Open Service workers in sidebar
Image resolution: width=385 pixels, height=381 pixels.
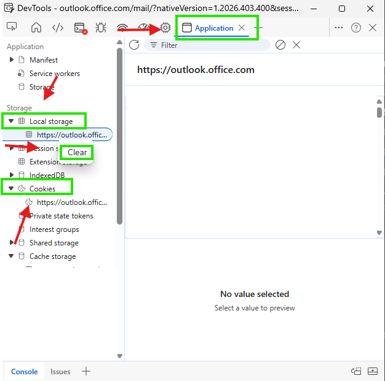click(55, 74)
